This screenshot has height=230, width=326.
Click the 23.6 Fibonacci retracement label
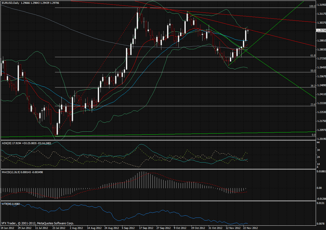313,104
